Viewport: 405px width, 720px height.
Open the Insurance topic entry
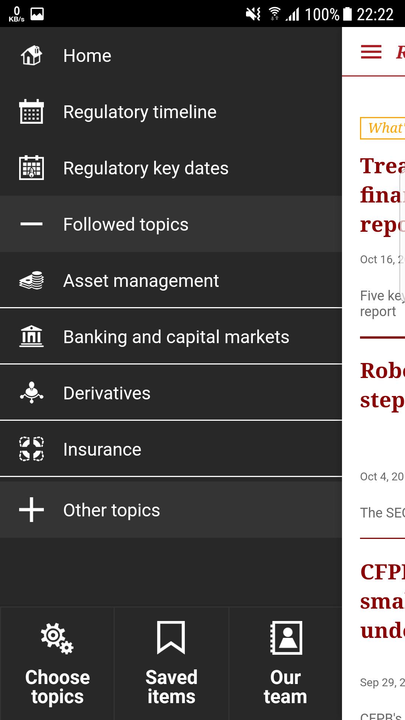point(102,449)
